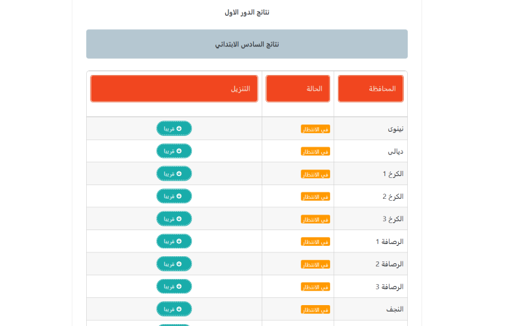Click the download button for الرصافة 1
This screenshot has width=522, height=326.
[174, 241]
